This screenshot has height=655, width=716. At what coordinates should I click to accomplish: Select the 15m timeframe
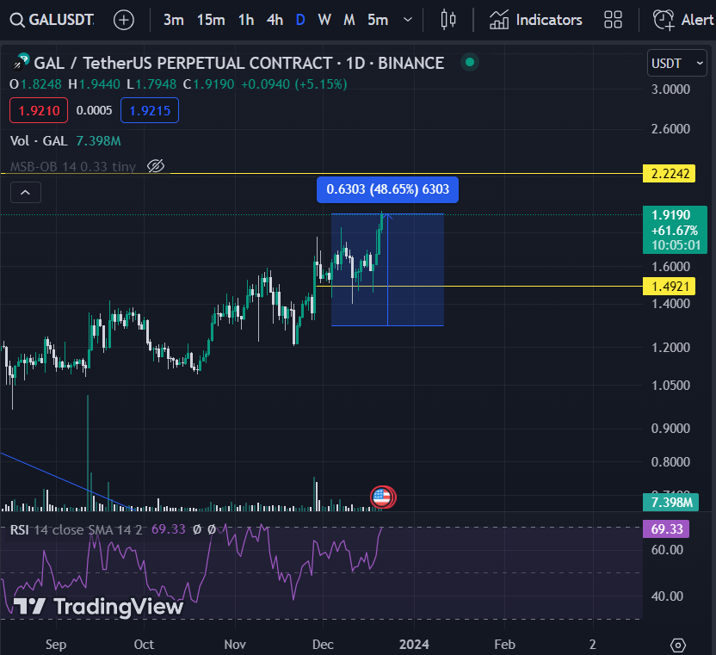point(211,20)
